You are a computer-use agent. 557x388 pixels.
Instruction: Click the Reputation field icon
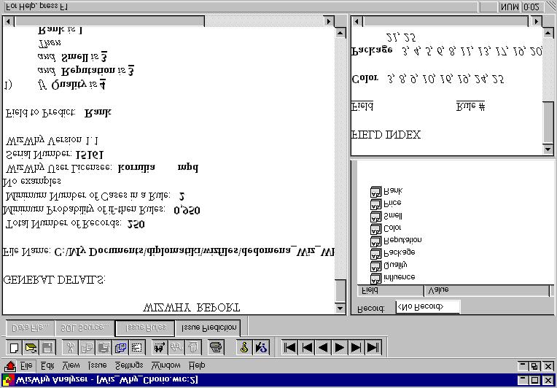pos(375,241)
